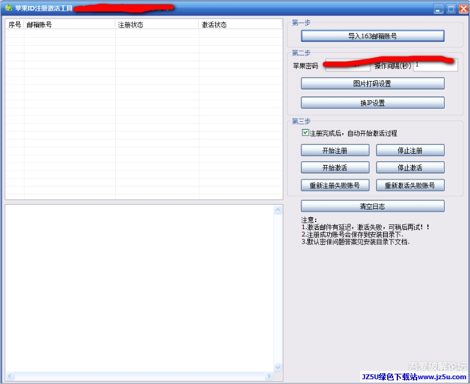Close the 苹果ID注册激活工具 window

pyautogui.click(x=463, y=8)
